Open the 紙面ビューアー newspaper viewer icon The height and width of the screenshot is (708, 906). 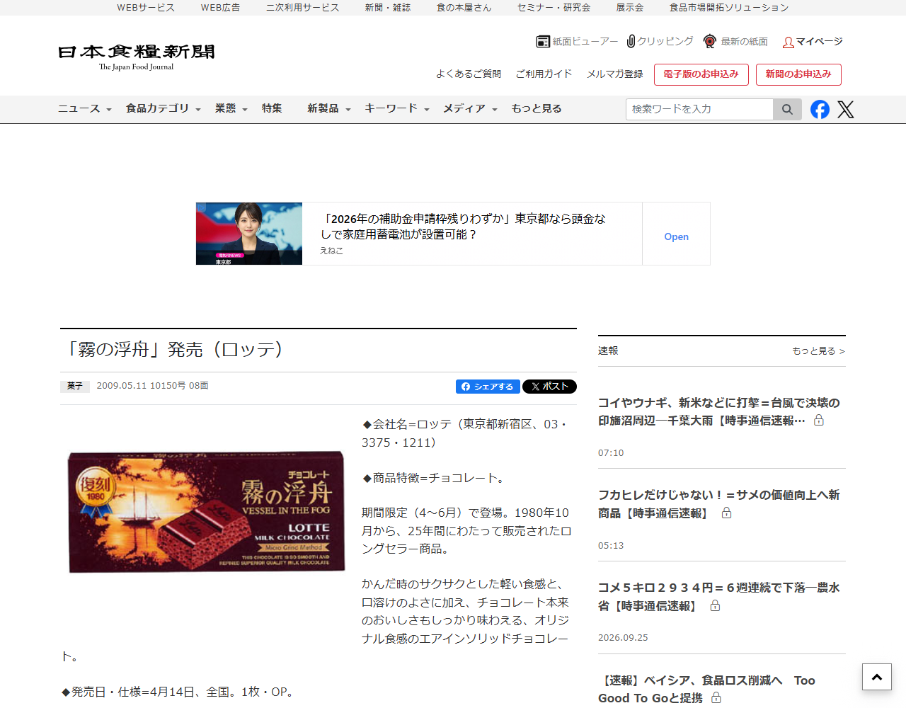coord(543,42)
